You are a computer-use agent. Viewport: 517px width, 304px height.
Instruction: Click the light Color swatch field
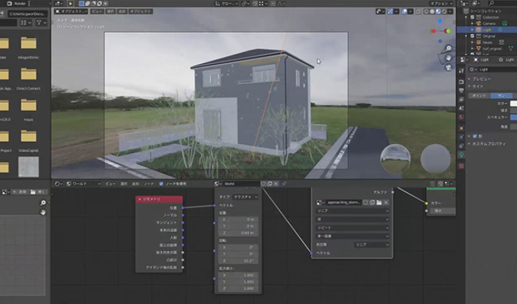(513, 103)
